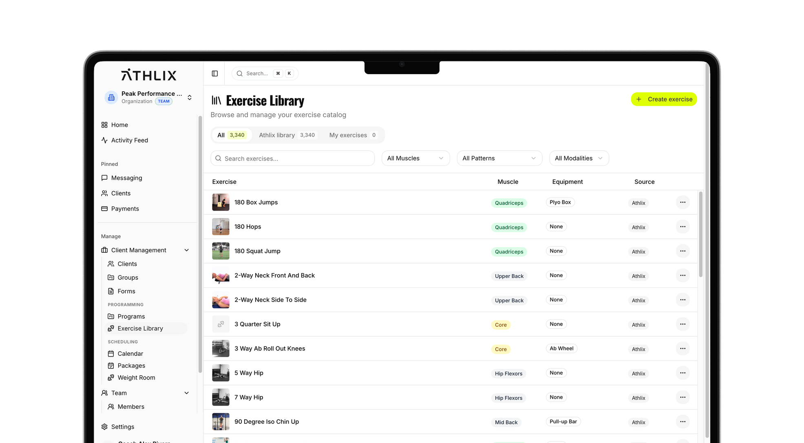Click the Search exercises input field
This screenshot has height=443, width=804.
[292, 158]
